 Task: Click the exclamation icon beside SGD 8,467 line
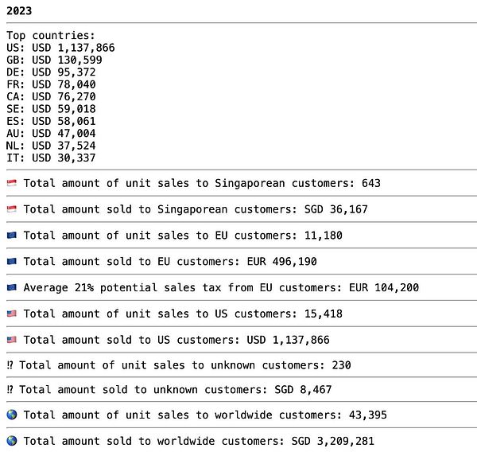tap(10, 390)
